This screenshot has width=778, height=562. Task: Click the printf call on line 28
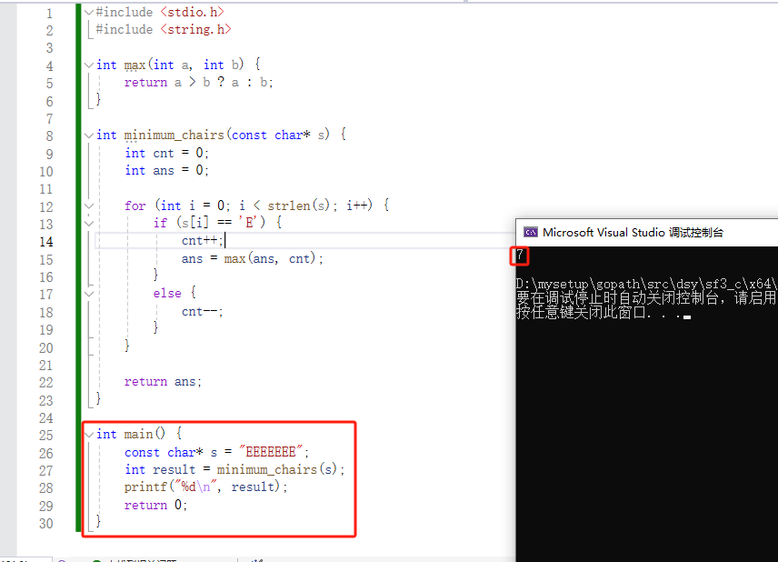point(206,487)
